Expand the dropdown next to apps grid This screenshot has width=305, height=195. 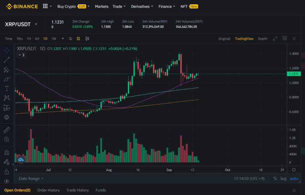(51, 6)
